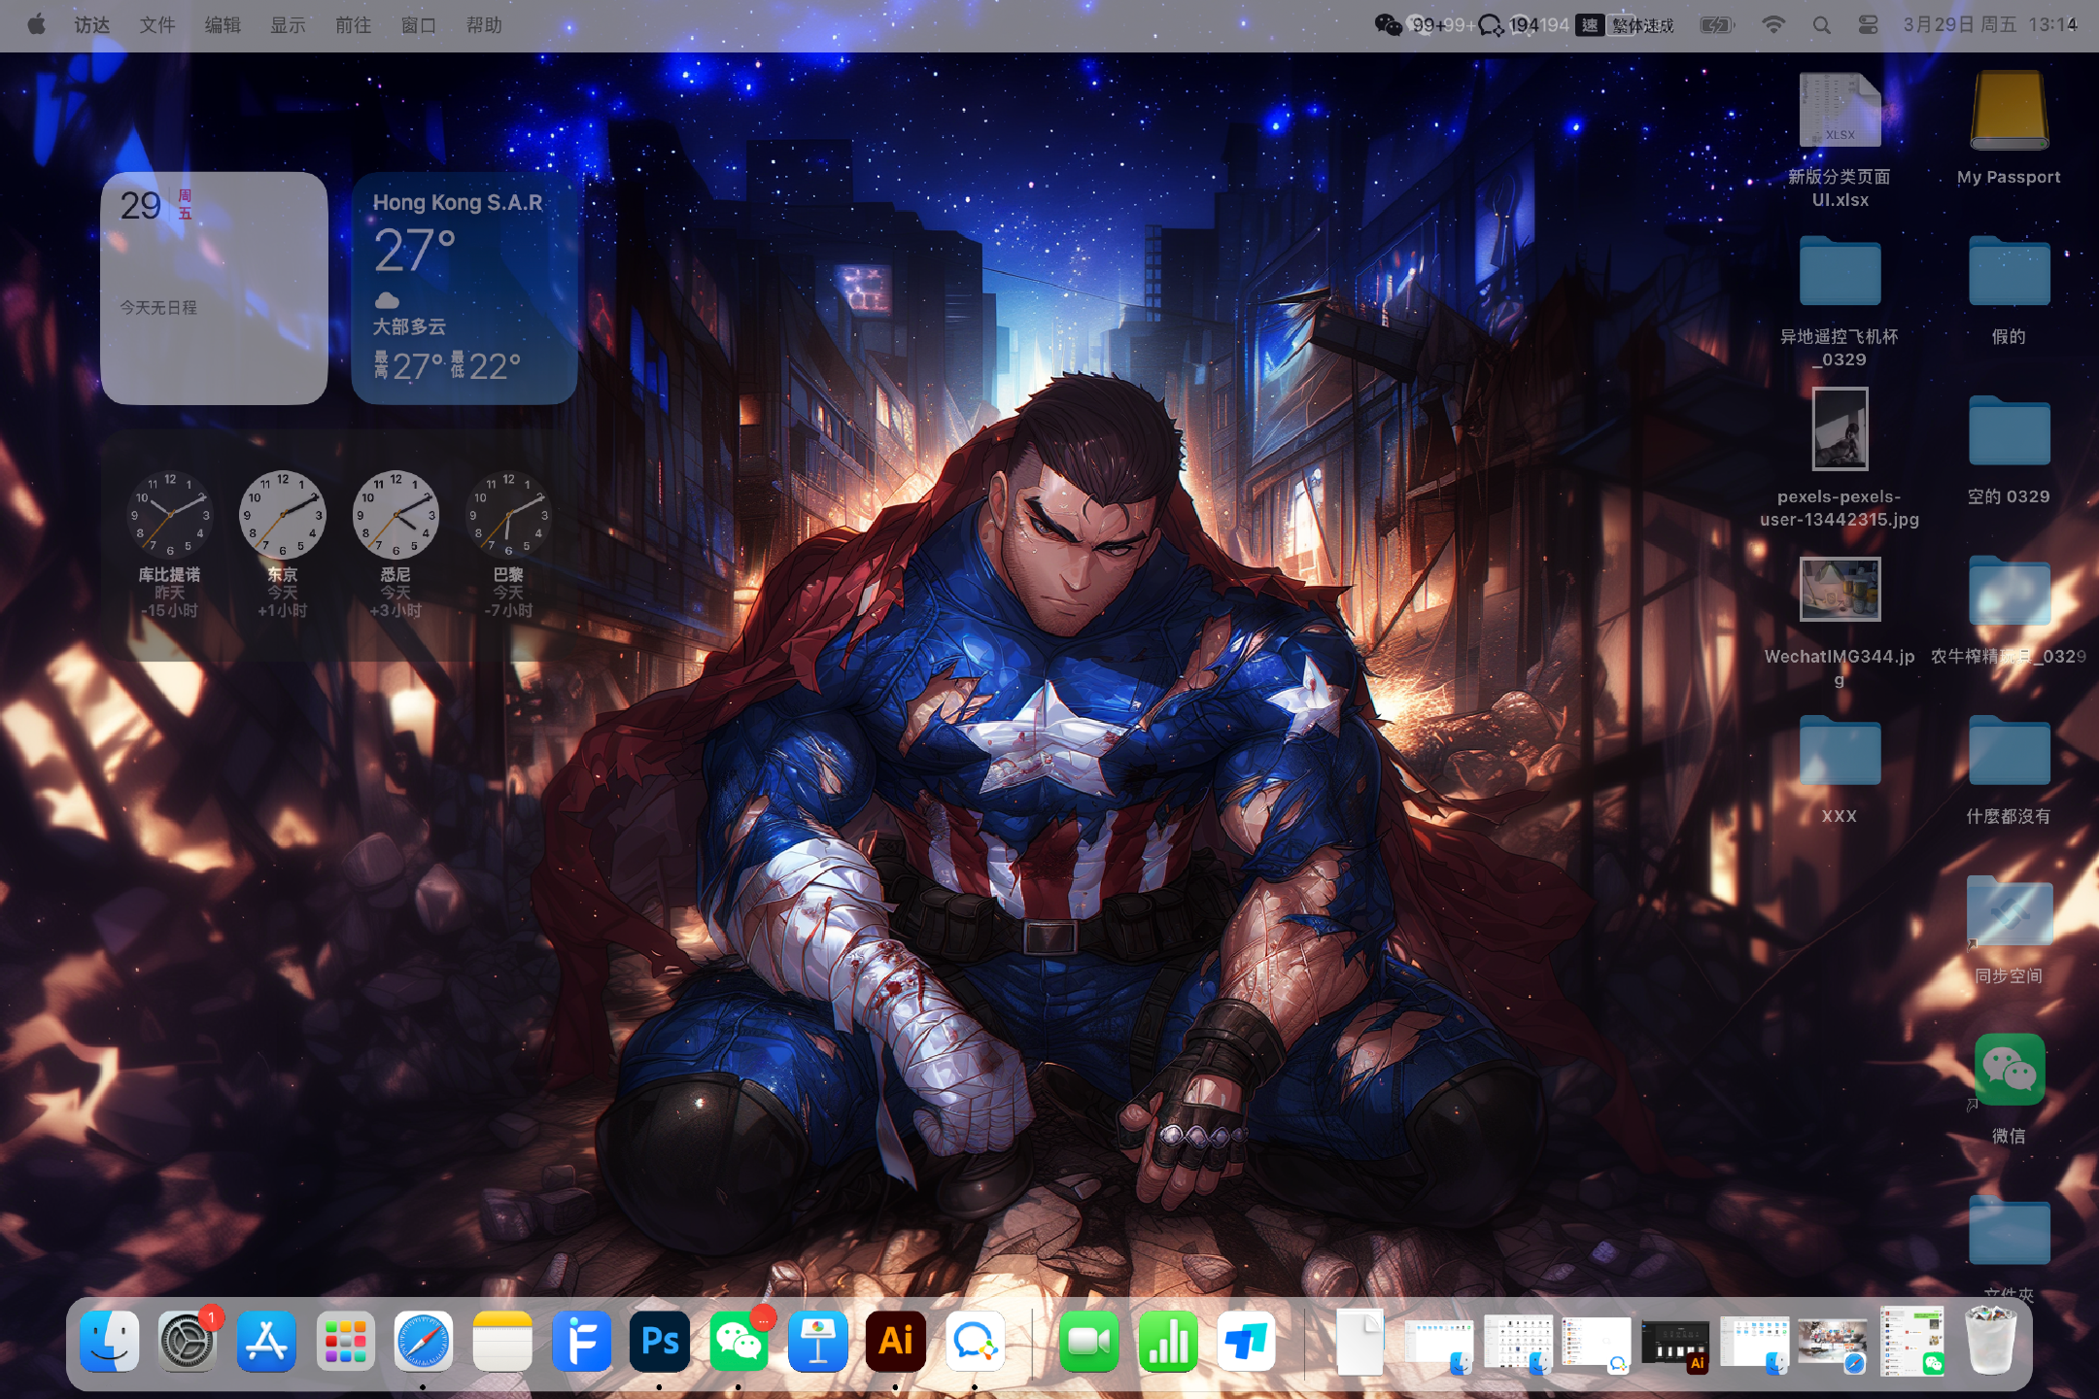The height and width of the screenshot is (1399, 2099).
Task: Open Keynote from the Dock
Action: pos(817,1342)
